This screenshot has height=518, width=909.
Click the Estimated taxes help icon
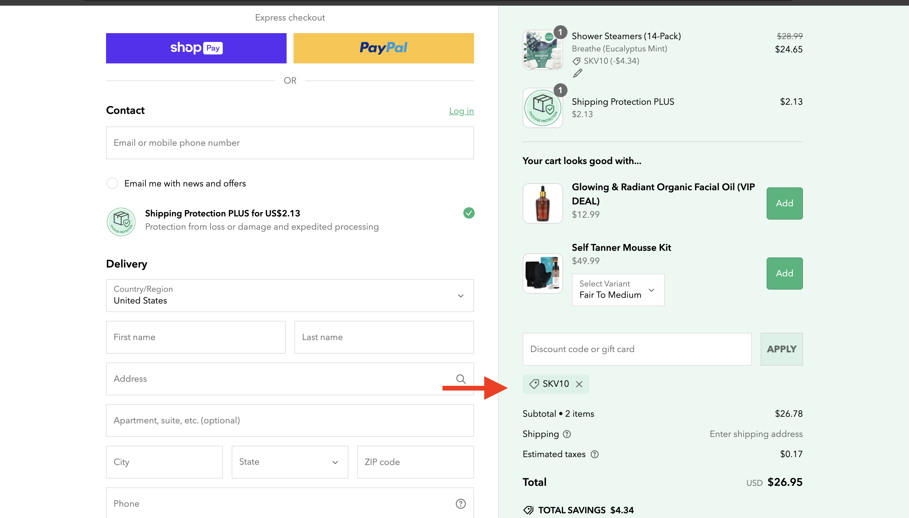(x=594, y=454)
